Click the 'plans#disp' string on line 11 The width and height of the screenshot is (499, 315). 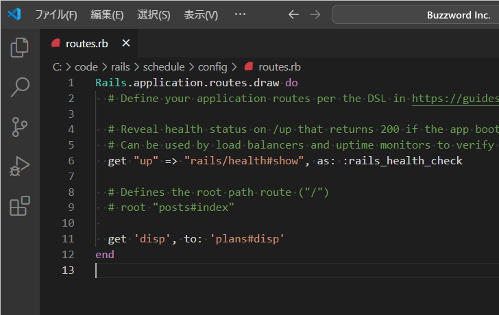247,239
